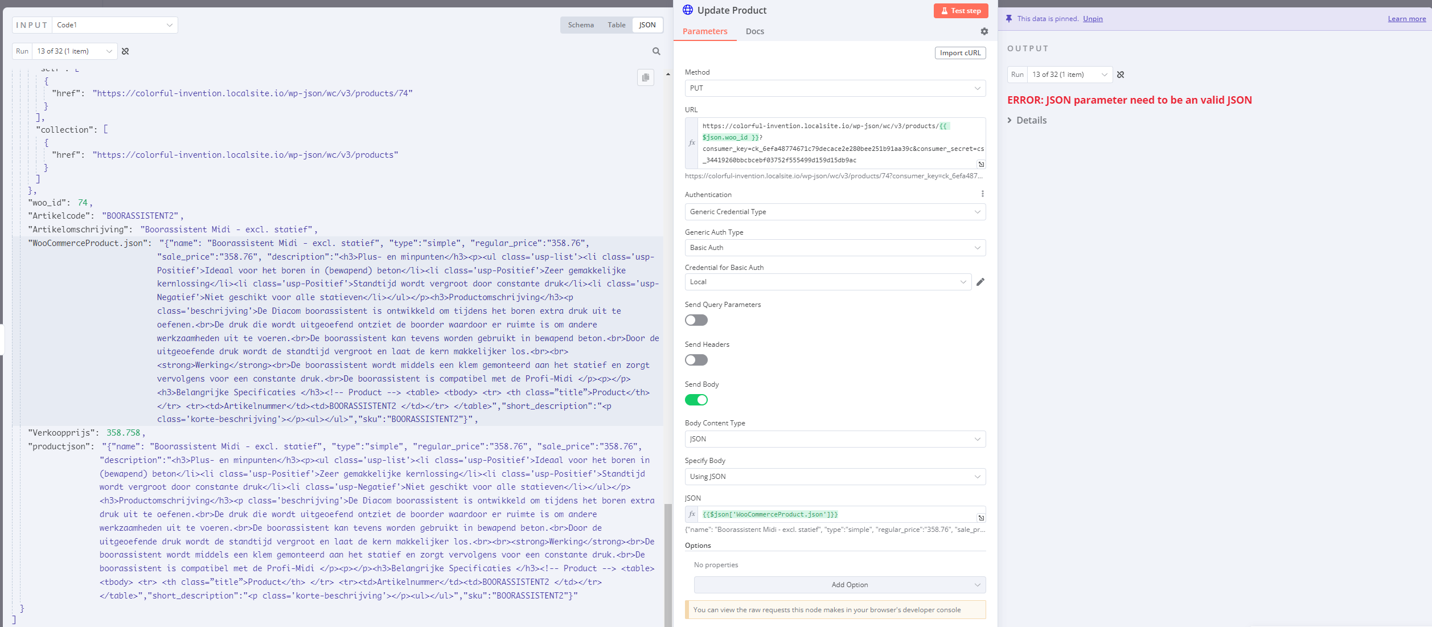Image resolution: width=1432 pixels, height=627 pixels.
Task: Open Authentication options three-dot menu
Action: 982,194
